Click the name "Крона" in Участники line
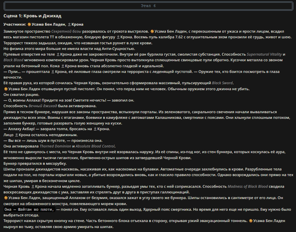 click(x=77, y=25)
